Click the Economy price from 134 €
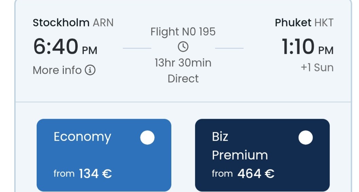The width and height of the screenshot is (359, 192). point(83,174)
